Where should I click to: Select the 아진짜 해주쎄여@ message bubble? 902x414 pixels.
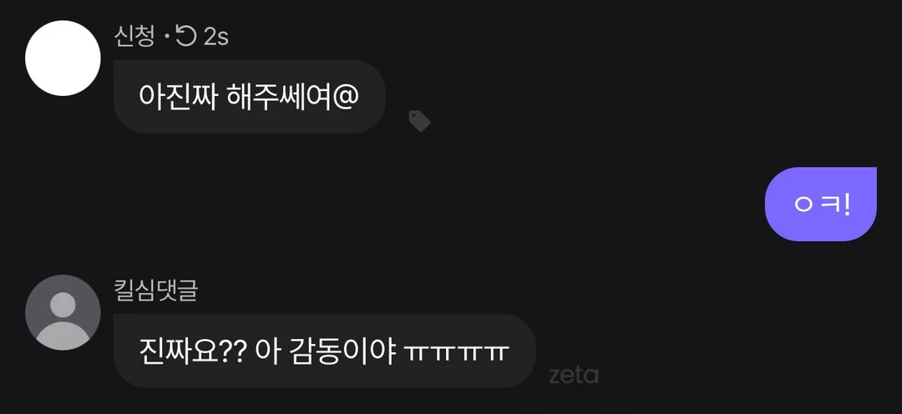pos(249,97)
